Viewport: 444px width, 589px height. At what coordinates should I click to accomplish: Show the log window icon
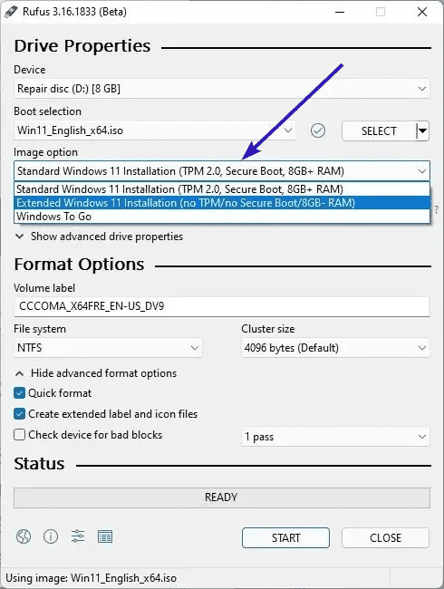coord(105,536)
